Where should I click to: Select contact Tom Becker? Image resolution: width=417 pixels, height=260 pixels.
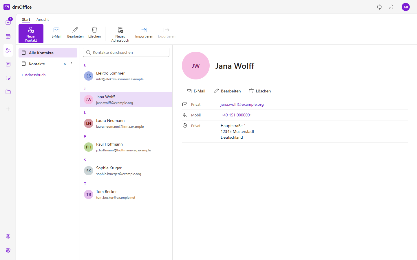[x=126, y=194]
